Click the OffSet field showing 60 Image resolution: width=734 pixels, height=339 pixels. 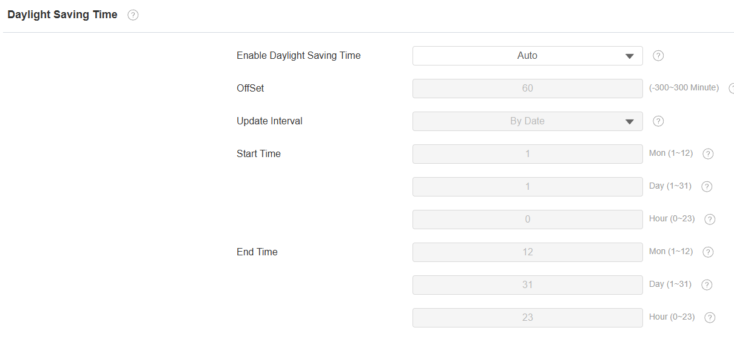coord(527,89)
